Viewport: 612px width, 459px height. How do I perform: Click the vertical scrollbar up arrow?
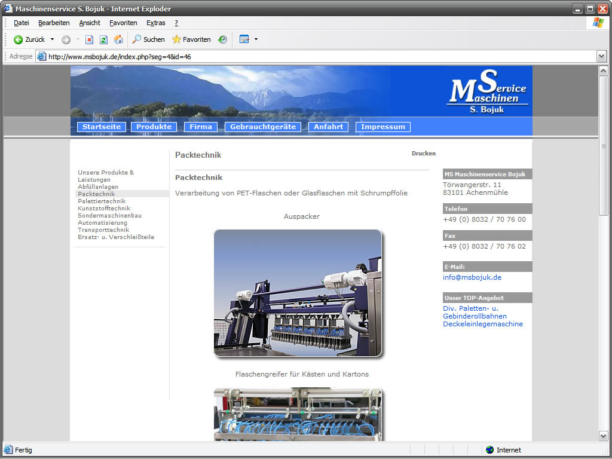[x=604, y=71]
